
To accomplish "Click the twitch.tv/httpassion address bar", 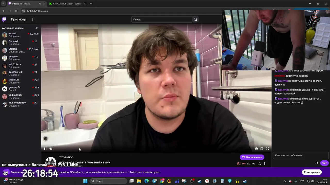I will [37, 11].
